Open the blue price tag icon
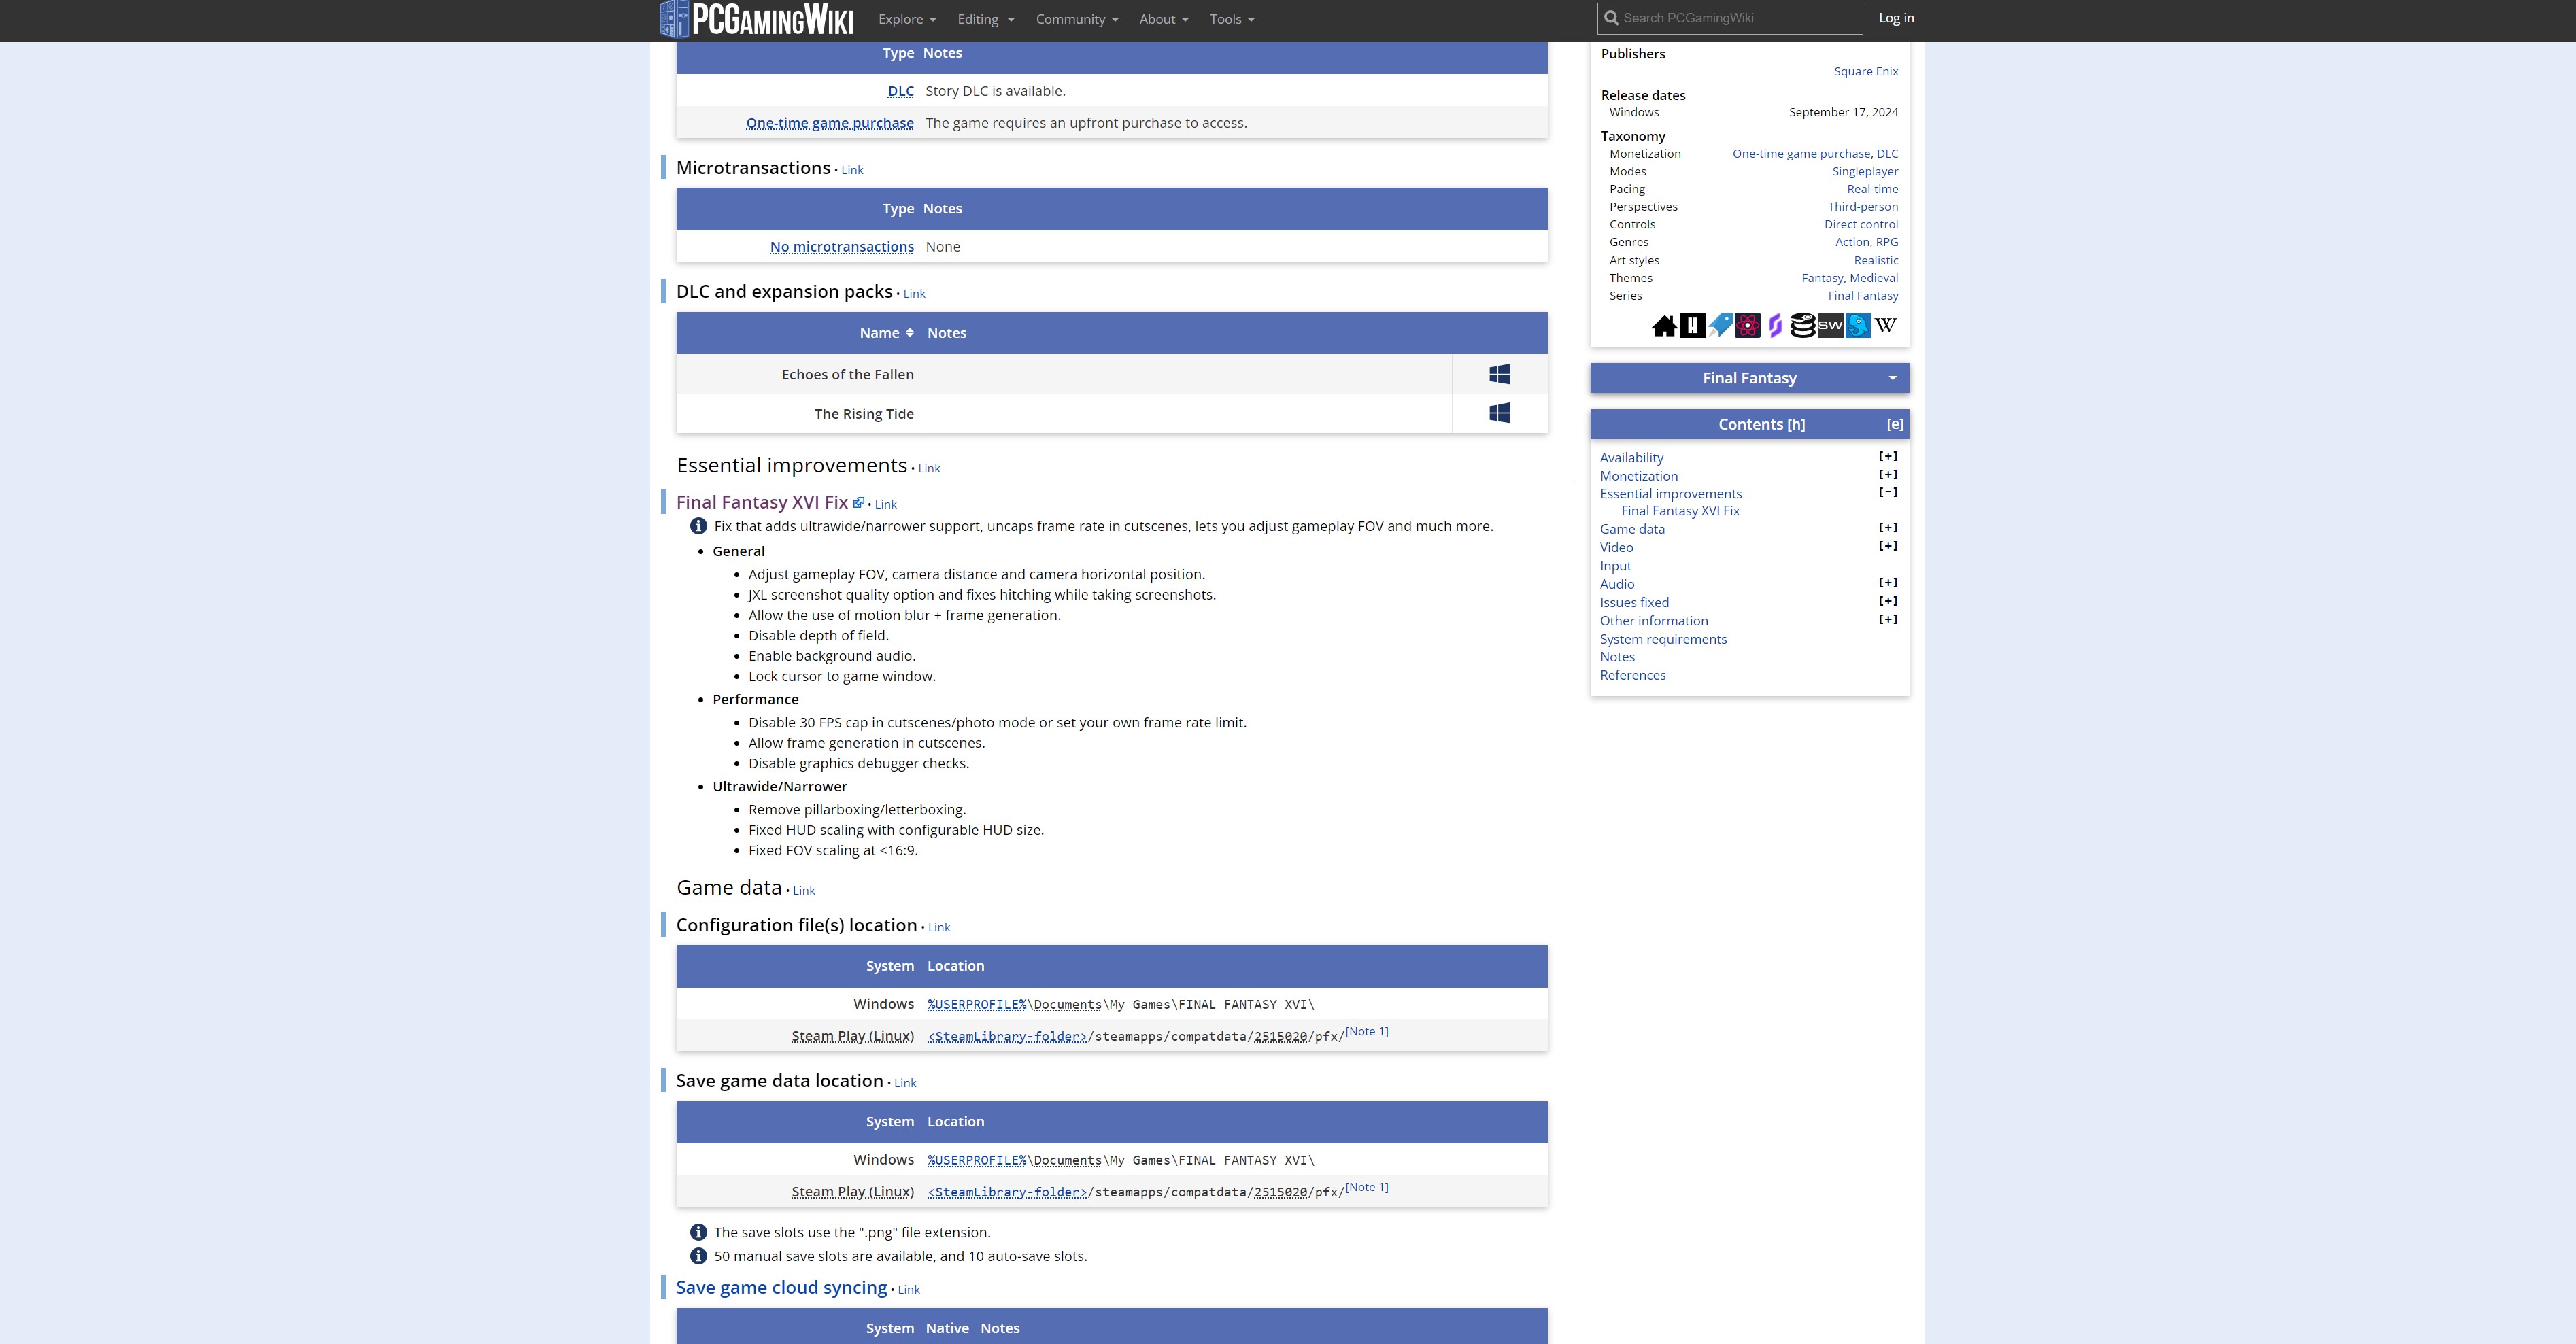Viewport: 2576px width, 1344px height. [x=1720, y=326]
